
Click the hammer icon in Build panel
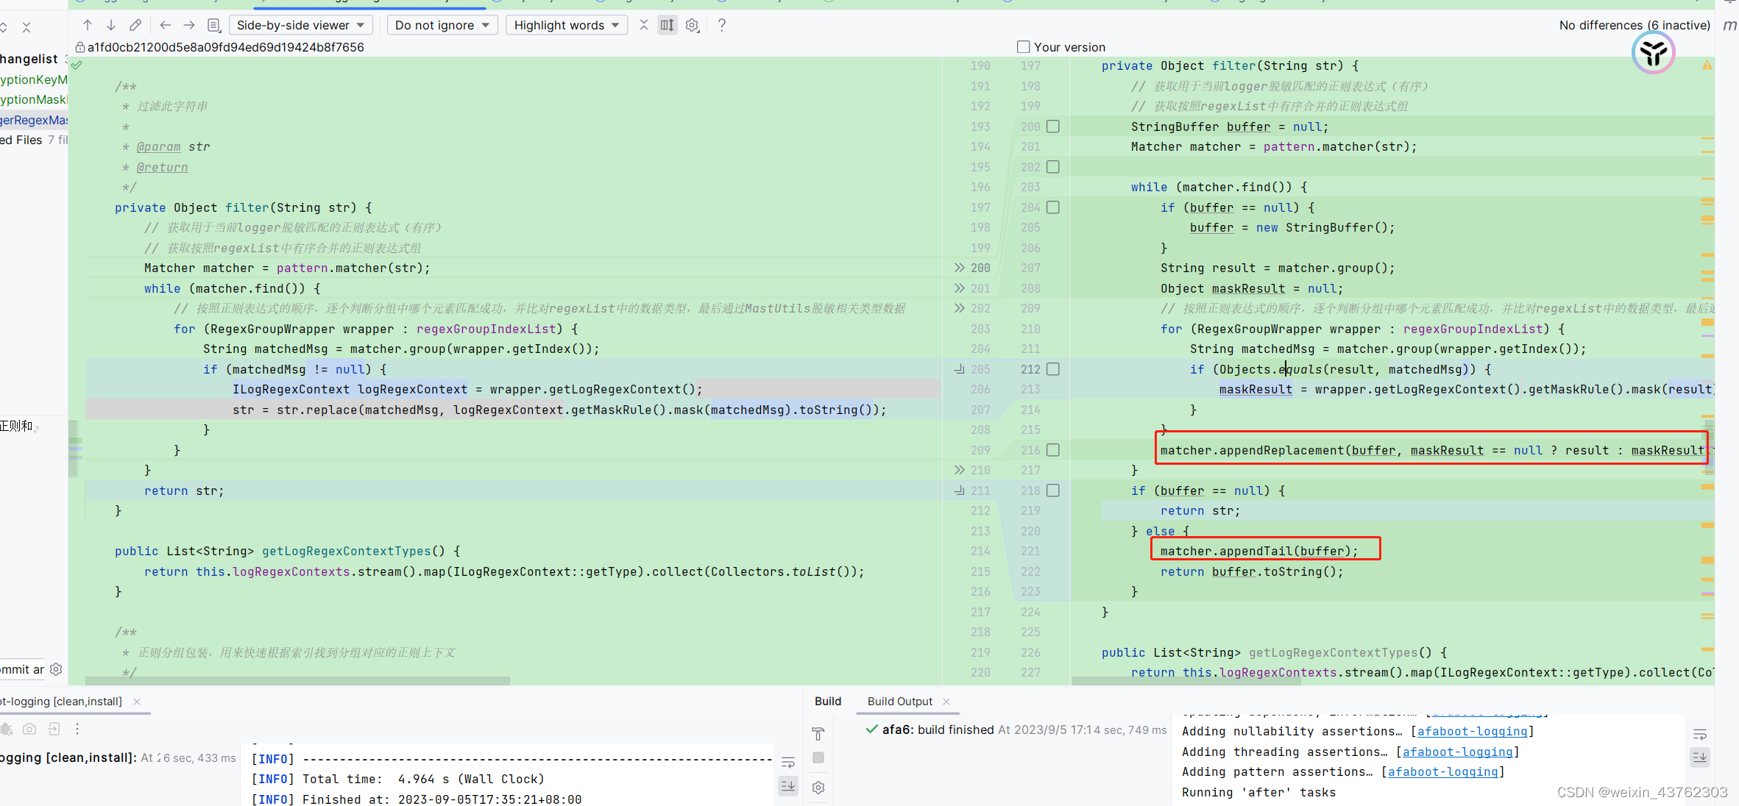[818, 733]
